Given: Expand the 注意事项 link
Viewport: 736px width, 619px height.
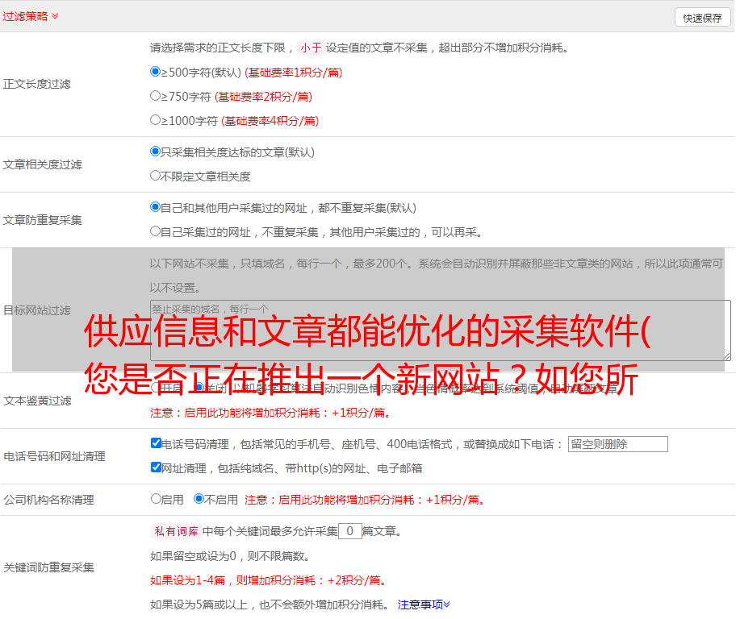Looking at the screenshot, I should (424, 605).
